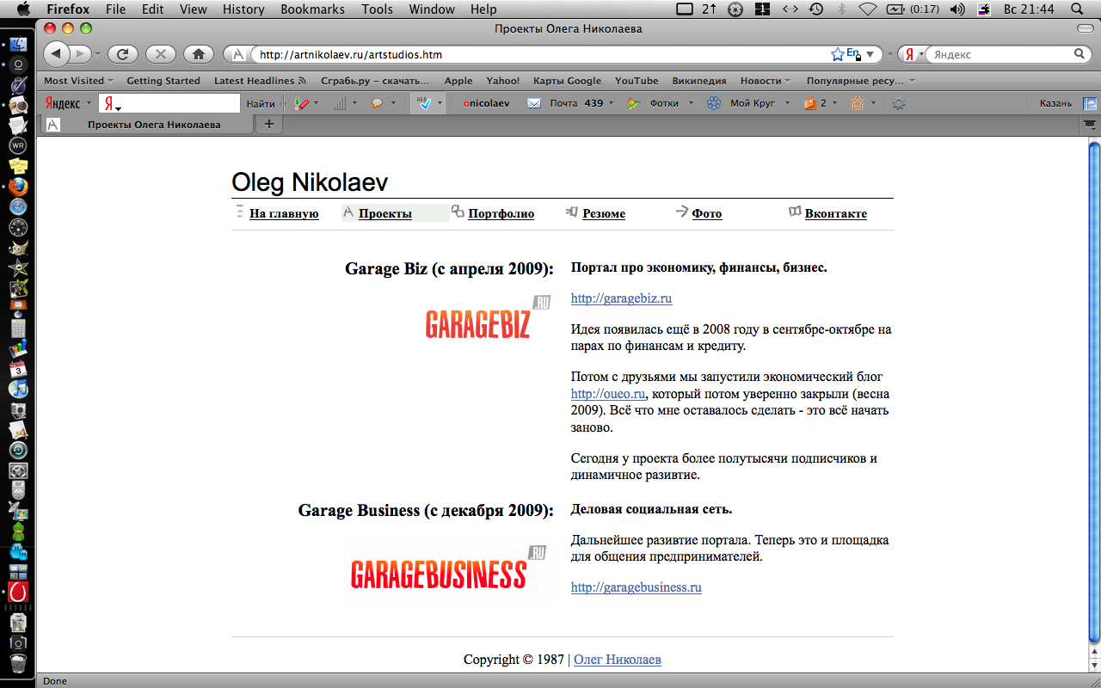Open Firefox from the Dock
The width and height of the screenshot is (1101, 688).
(x=18, y=187)
